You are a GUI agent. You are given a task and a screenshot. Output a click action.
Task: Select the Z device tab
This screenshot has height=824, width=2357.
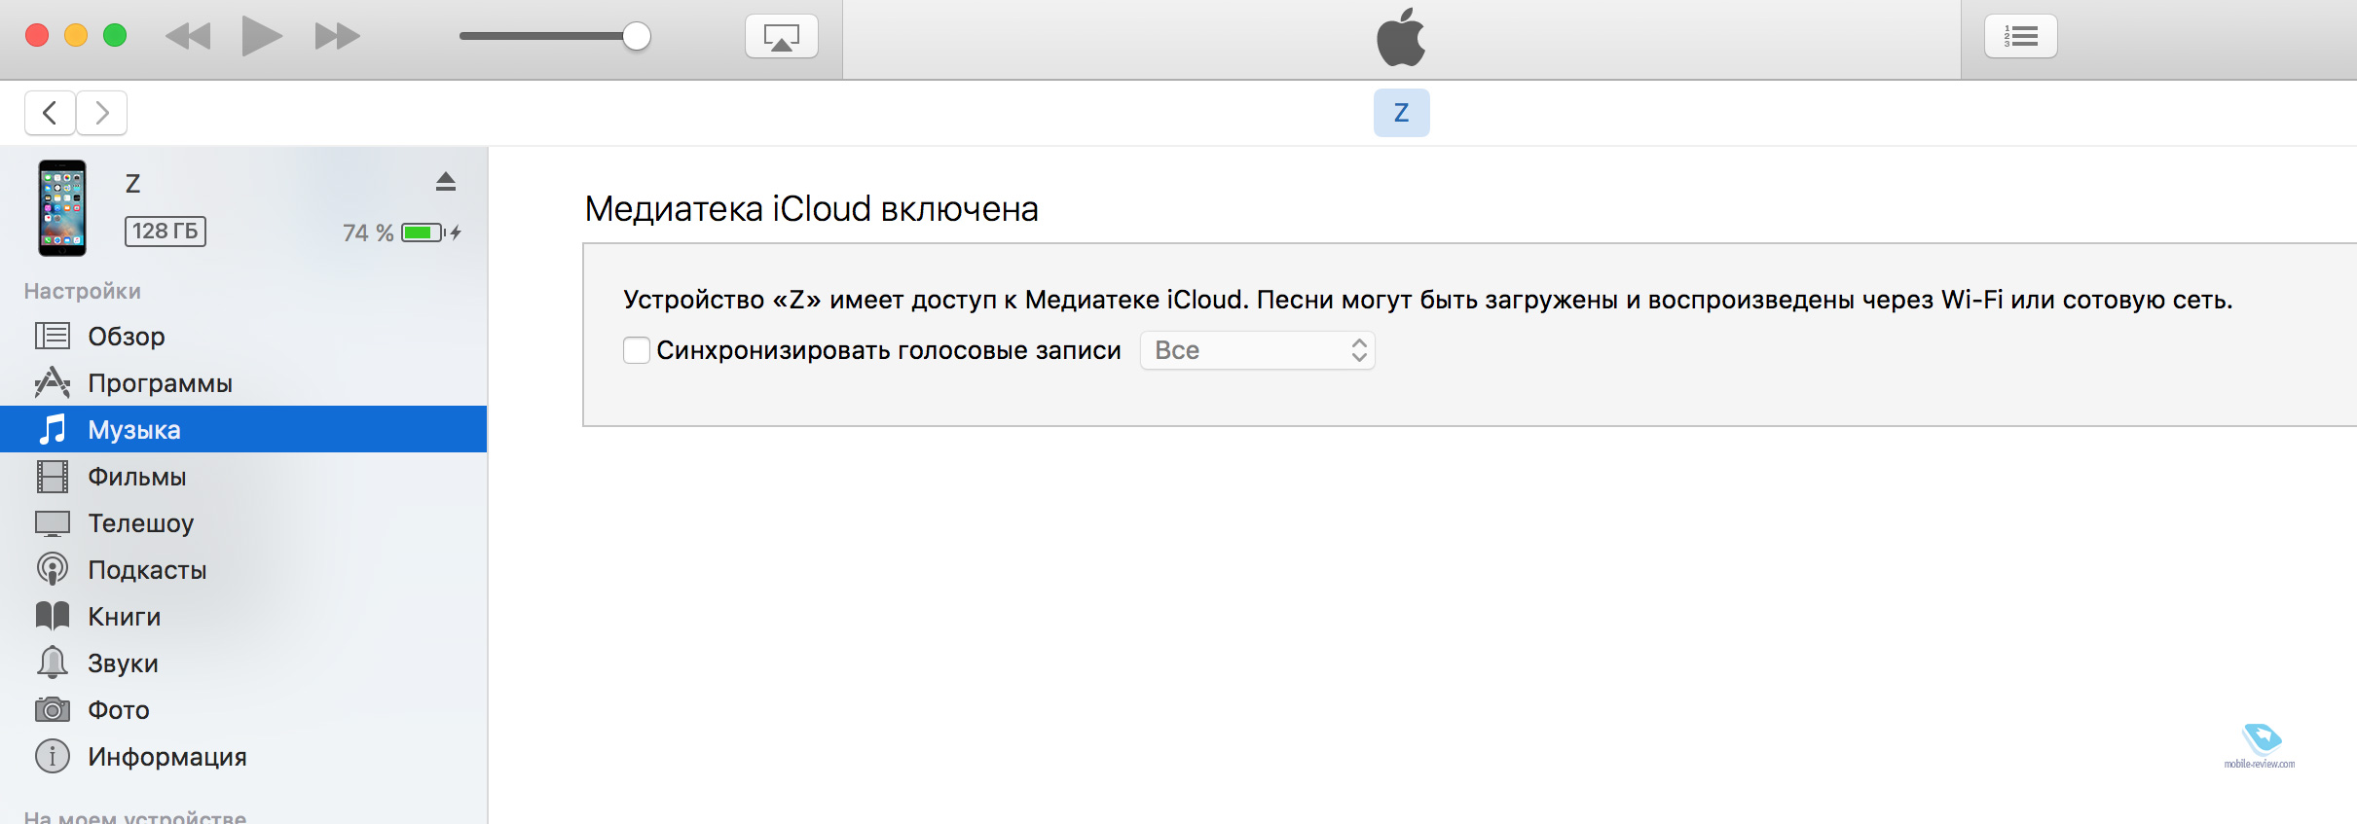[1401, 113]
